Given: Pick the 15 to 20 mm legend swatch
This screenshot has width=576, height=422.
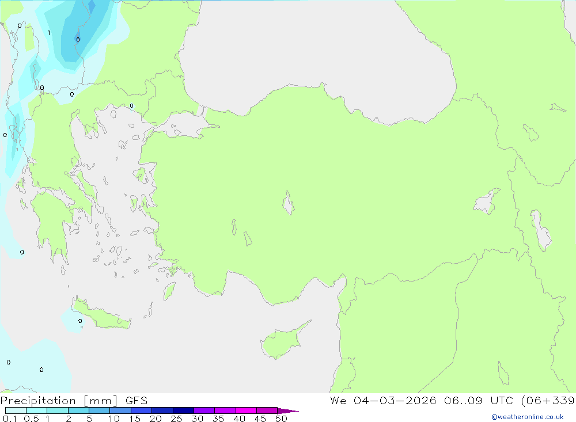Looking at the screenshot, I should coord(141,410).
